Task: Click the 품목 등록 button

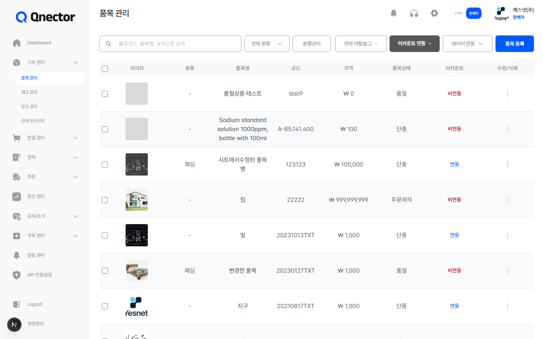Action: click(515, 44)
